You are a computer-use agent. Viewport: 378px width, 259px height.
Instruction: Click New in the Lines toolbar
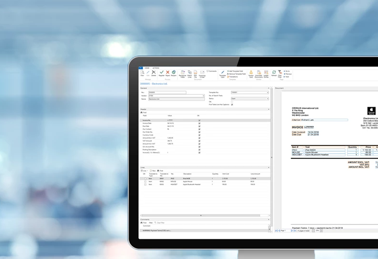[153, 170]
